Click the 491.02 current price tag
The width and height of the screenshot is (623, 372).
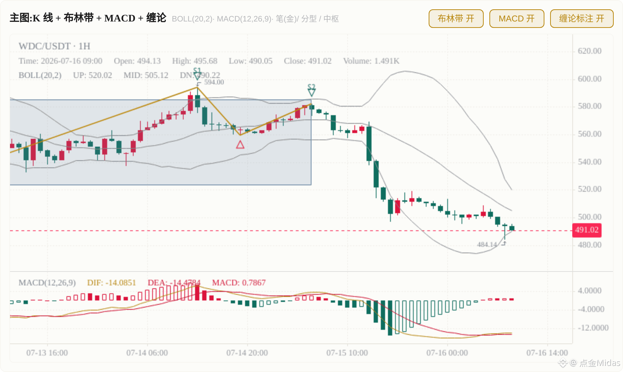click(x=587, y=230)
